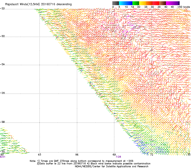
Task: Click the -28 latitude label
Action: (x=2, y=122)
